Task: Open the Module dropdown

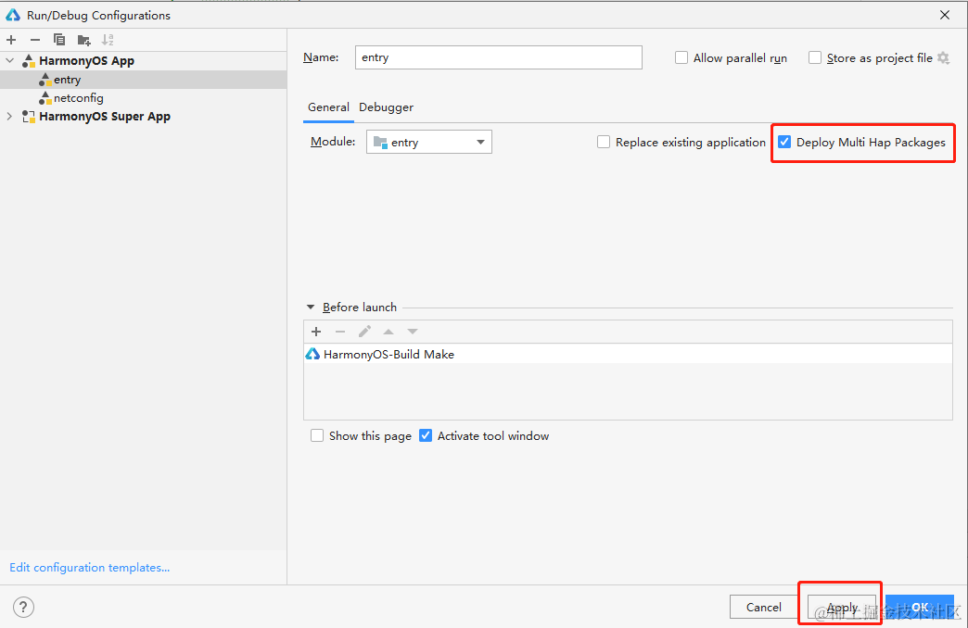Action: click(x=429, y=142)
